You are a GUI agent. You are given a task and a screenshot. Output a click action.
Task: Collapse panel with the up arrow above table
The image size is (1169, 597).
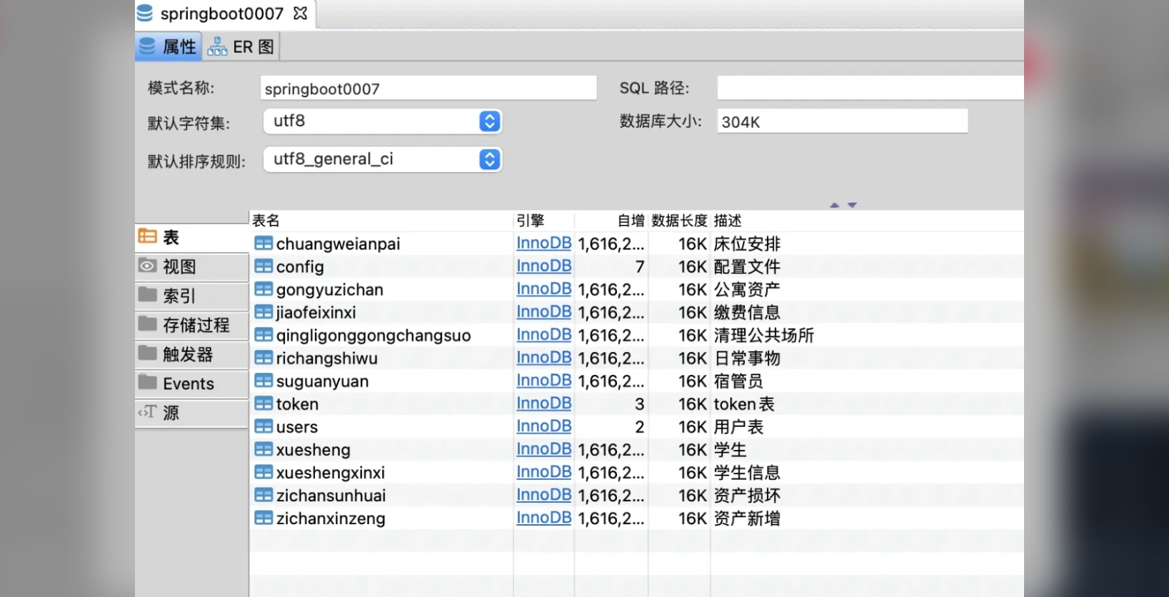(x=834, y=205)
